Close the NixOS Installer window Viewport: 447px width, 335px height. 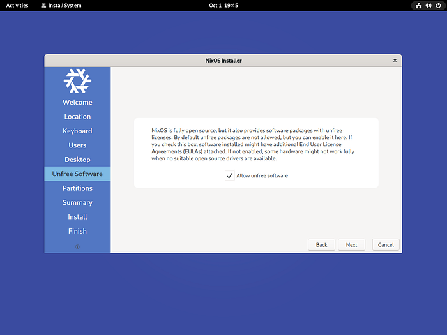(x=395, y=61)
